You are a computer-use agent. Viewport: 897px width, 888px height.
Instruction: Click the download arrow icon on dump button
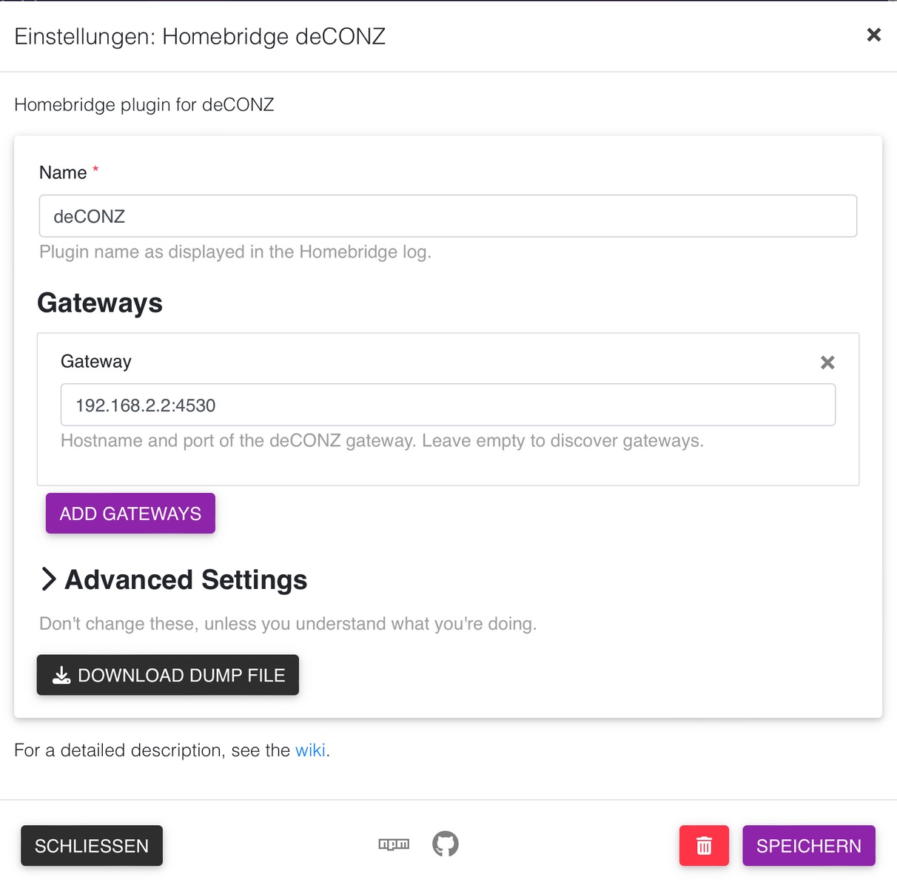[x=62, y=676]
